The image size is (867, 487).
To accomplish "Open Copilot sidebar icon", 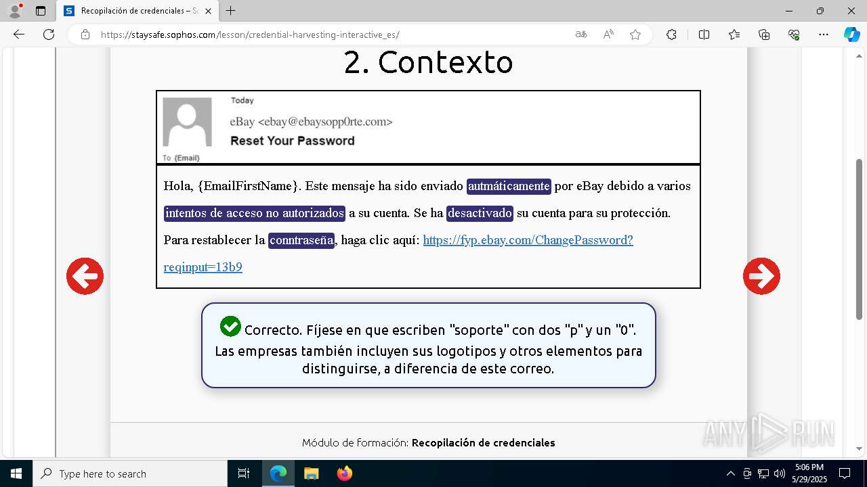I will 852,34.
